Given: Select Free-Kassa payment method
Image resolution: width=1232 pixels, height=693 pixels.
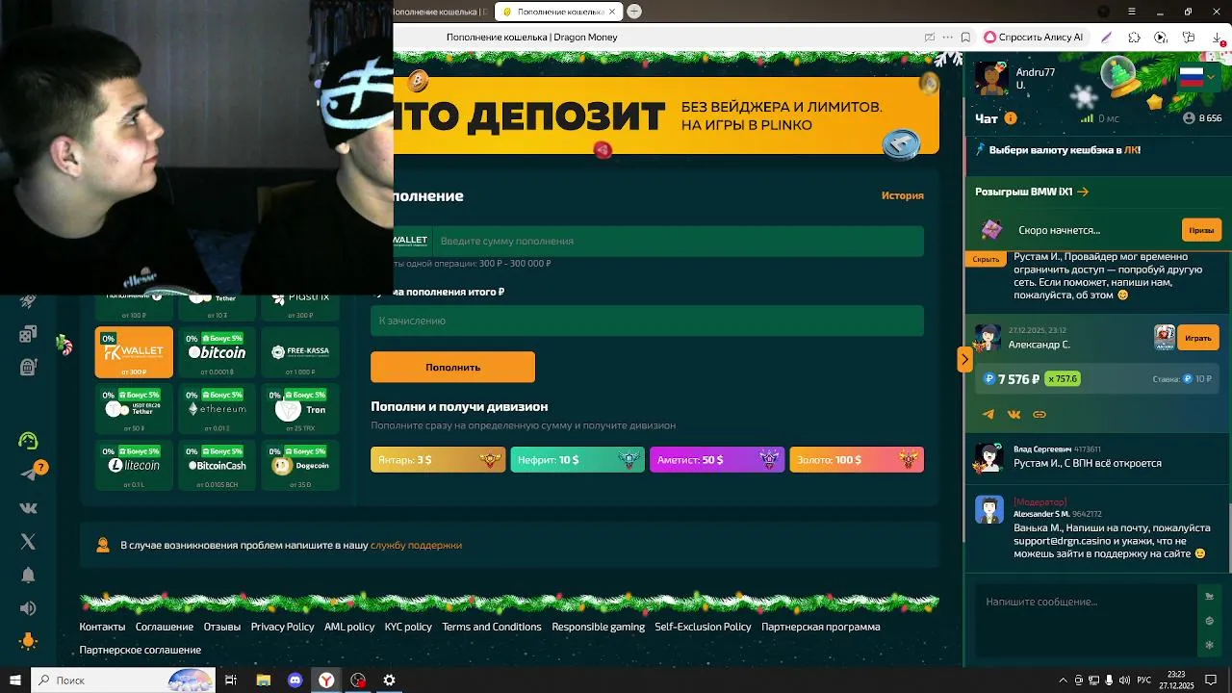Looking at the screenshot, I should pos(300,352).
